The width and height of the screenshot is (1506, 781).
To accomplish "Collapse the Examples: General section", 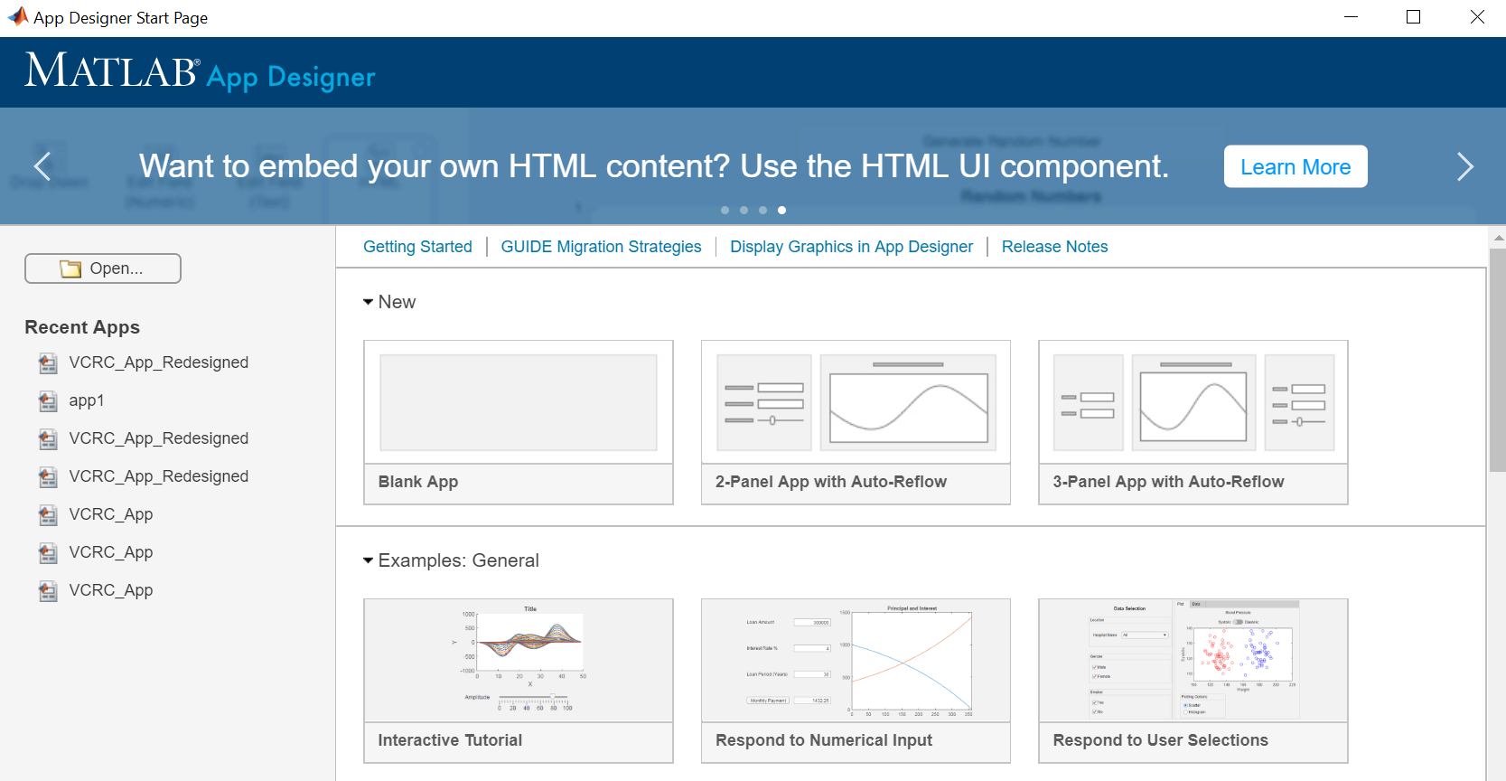I will click(368, 560).
